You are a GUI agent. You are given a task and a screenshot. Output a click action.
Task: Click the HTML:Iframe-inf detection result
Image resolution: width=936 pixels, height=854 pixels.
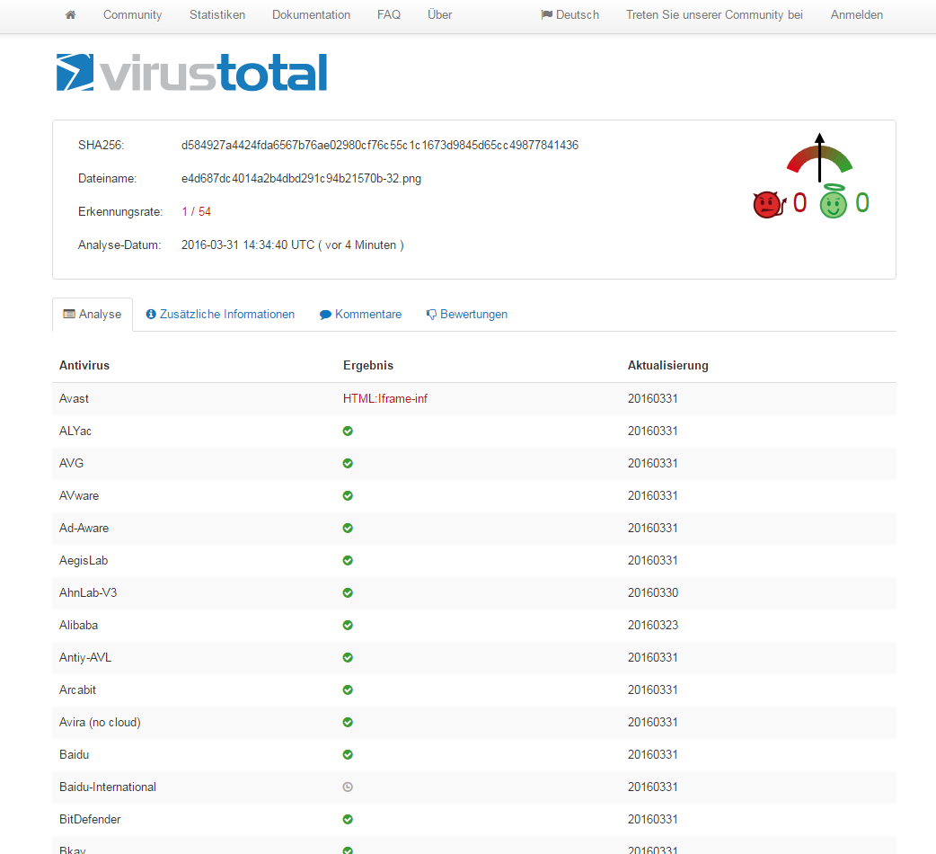tap(384, 399)
